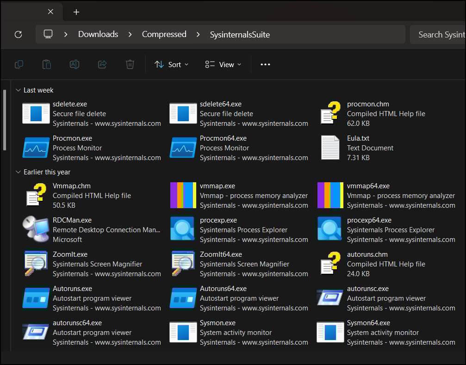Click the Vmmap.chm file name
Viewport: 466px width, 365px height.
72,186
